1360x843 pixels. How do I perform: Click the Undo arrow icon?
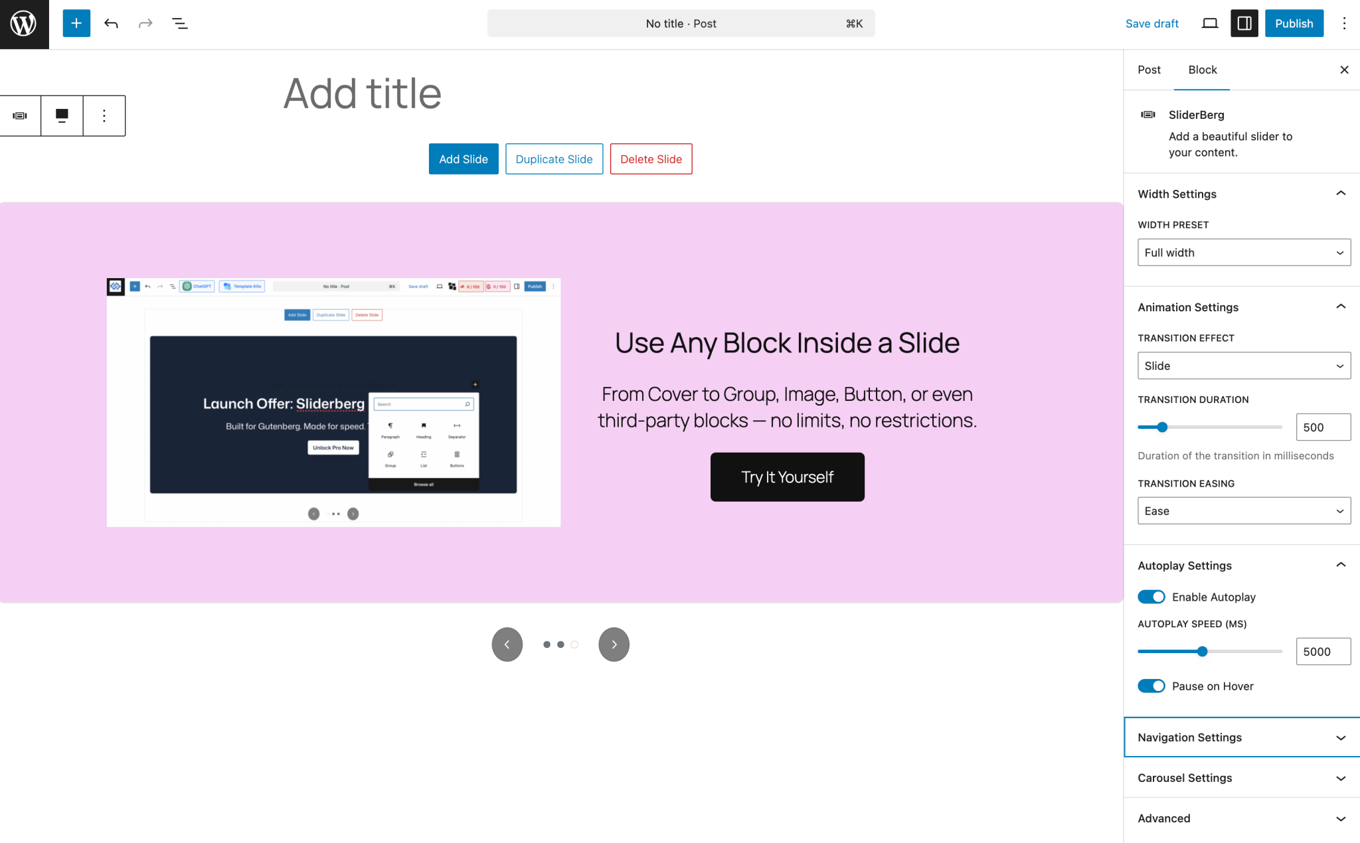[111, 23]
